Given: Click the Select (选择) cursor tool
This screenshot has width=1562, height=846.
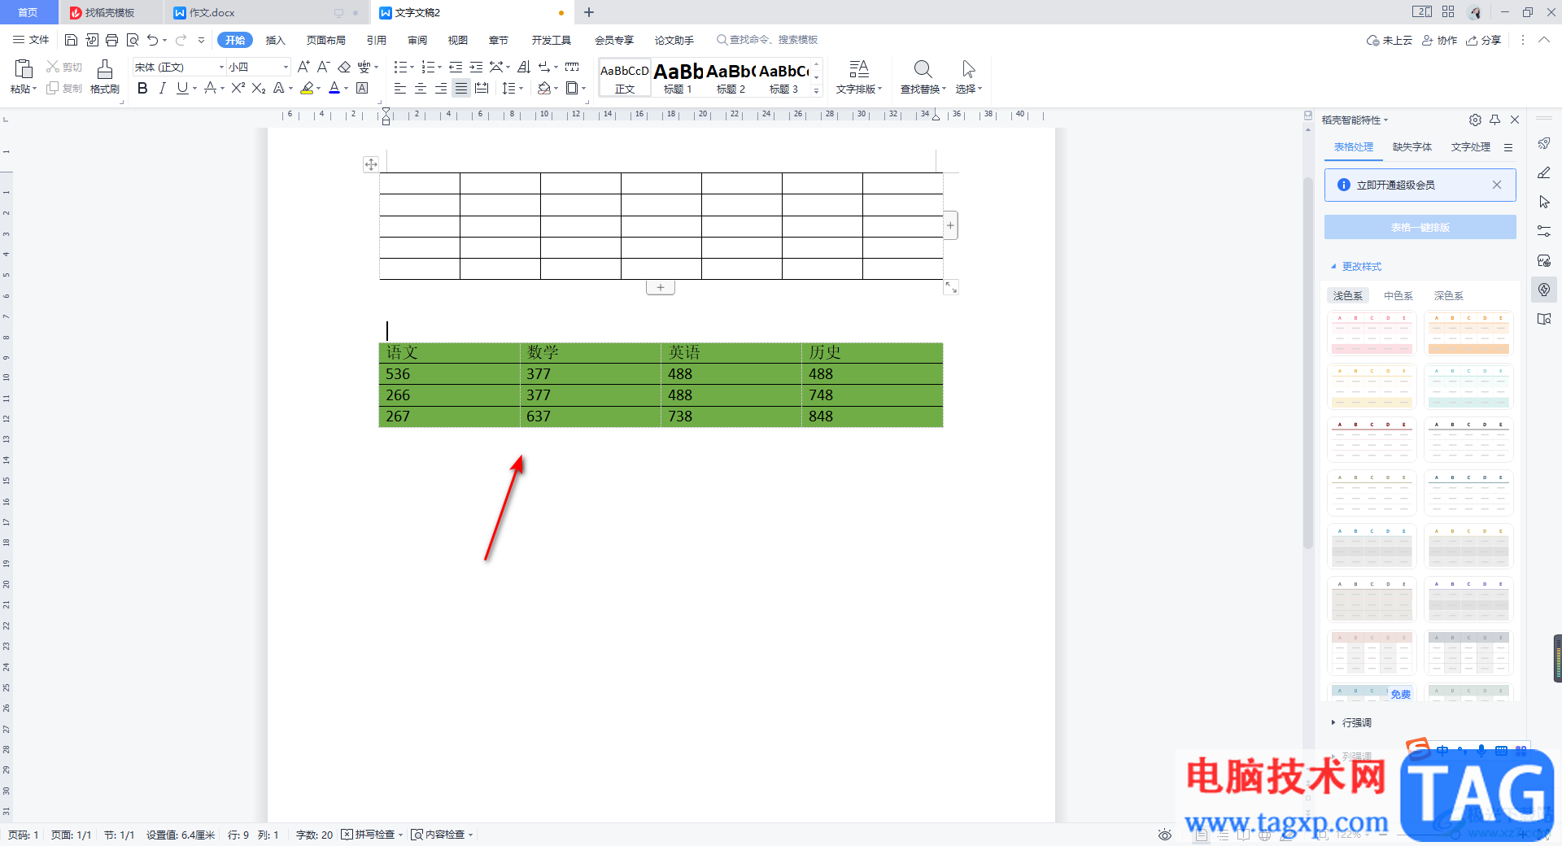Looking at the screenshot, I should (x=968, y=77).
